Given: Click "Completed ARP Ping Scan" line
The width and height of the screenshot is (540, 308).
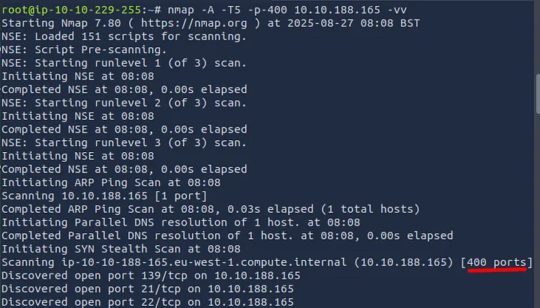Looking at the screenshot, I should (x=210, y=209).
